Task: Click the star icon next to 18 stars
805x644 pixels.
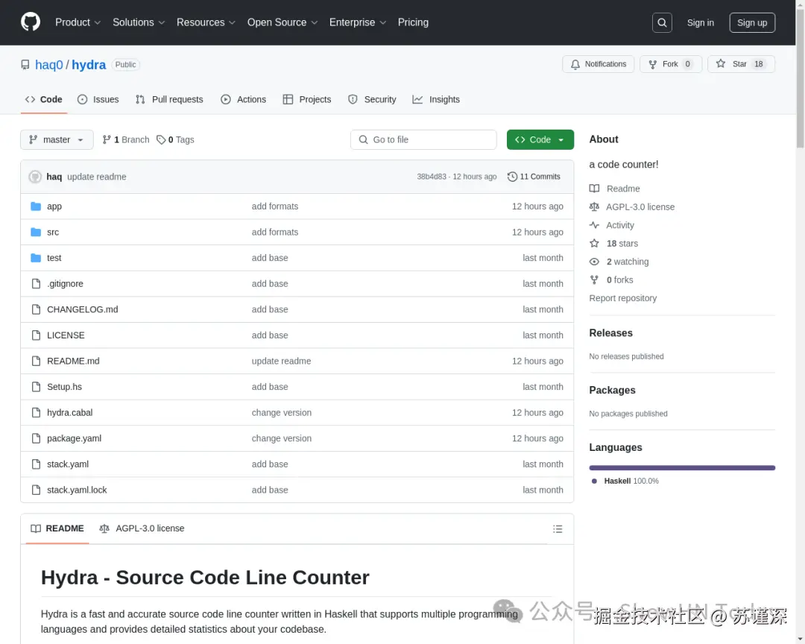Action: click(x=594, y=244)
